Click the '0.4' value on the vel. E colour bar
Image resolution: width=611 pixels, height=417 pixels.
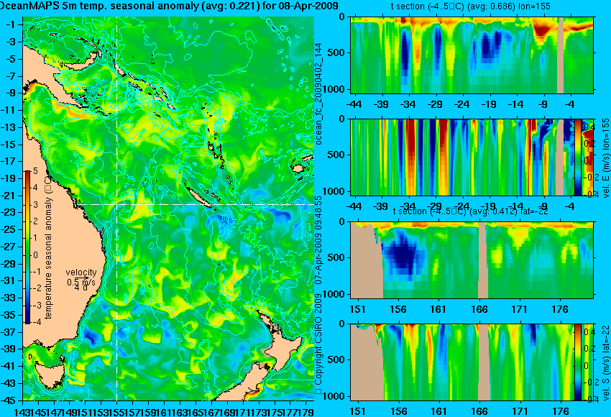click(x=589, y=127)
